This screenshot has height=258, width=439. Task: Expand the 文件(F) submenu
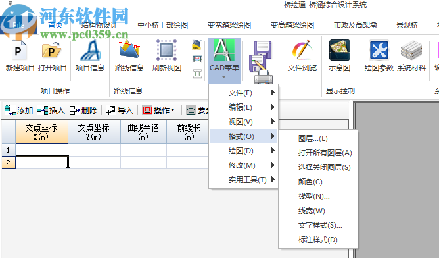(243, 93)
